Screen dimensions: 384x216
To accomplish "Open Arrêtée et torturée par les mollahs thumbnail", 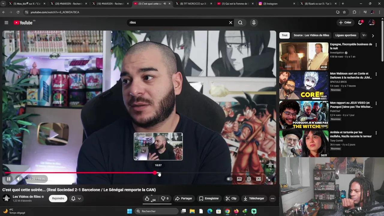I will 304,144.
